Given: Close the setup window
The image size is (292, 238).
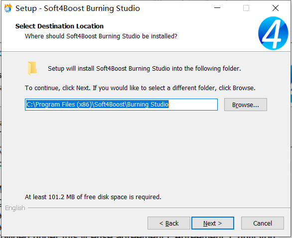Looking at the screenshot, I should pos(276,8).
